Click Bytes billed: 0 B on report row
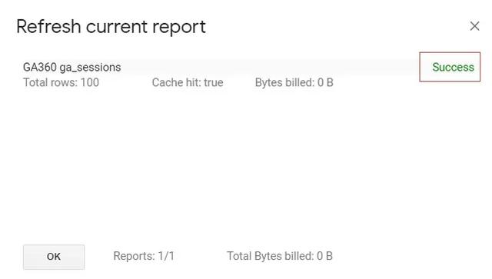The height and width of the screenshot is (279, 492). coord(294,82)
